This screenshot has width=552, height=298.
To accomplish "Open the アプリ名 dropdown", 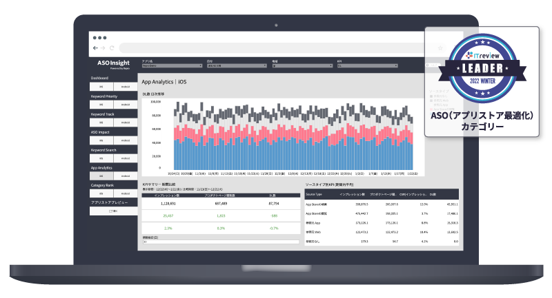I will coord(172,65).
